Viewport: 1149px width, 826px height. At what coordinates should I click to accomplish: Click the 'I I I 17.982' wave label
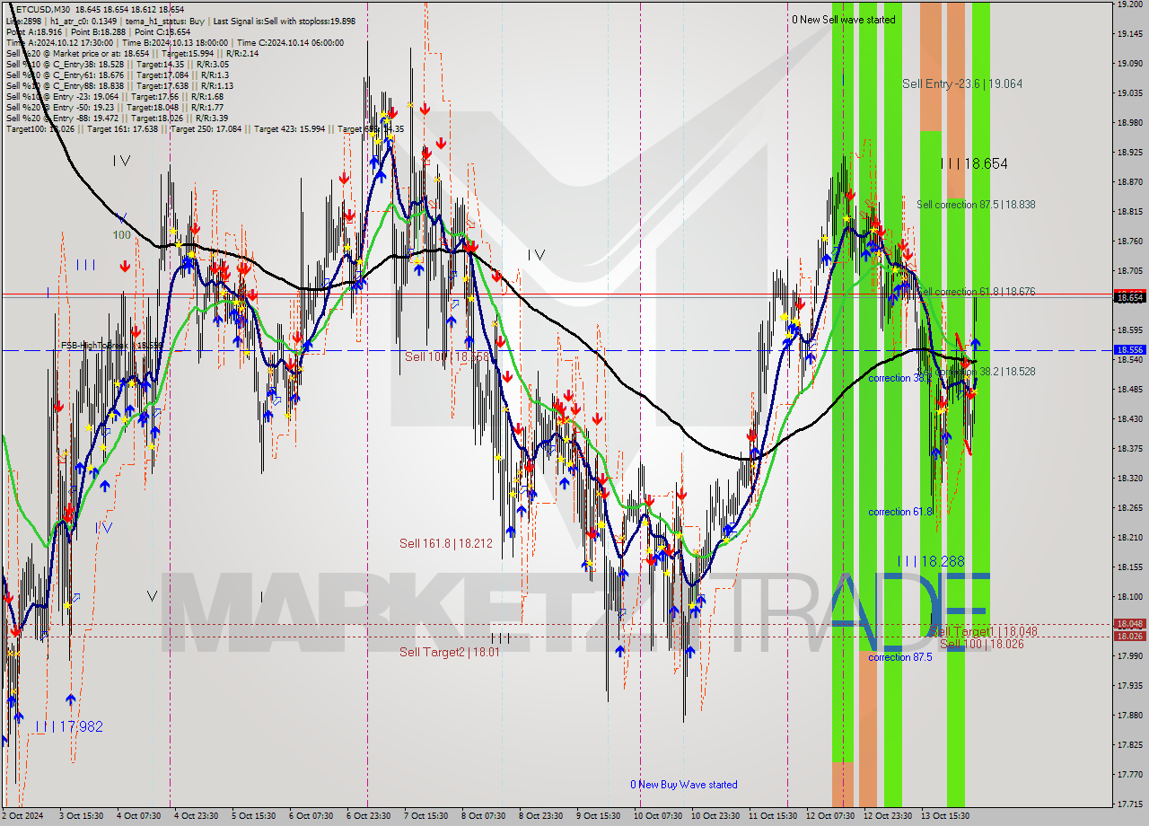(69, 726)
